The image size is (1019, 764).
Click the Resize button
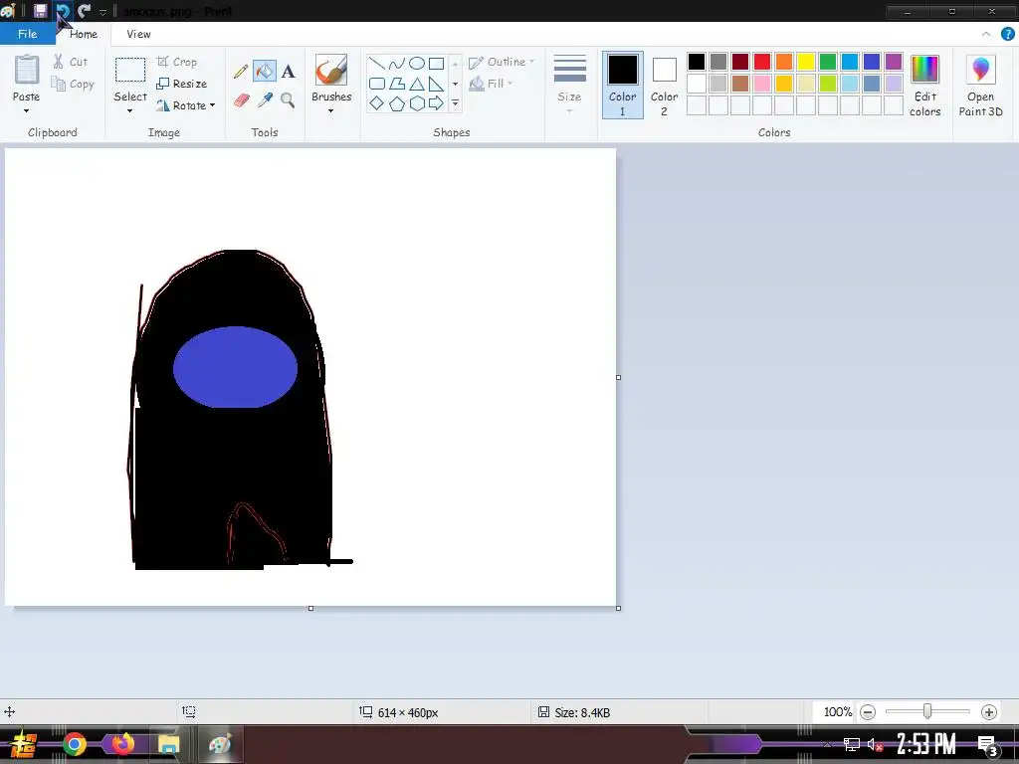click(182, 84)
